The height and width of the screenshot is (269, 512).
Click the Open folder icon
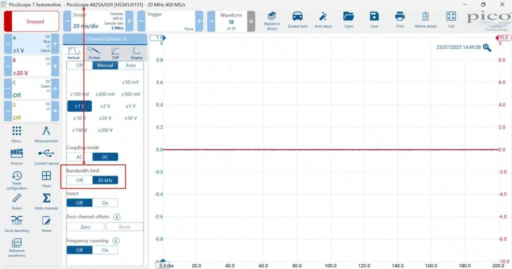pos(348,19)
